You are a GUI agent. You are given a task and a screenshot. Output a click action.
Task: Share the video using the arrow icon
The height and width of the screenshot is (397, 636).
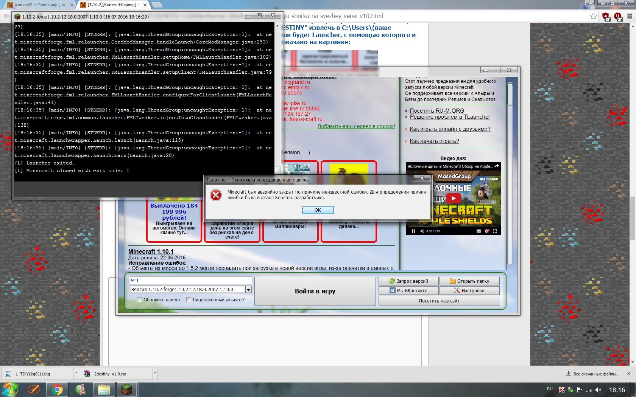[x=497, y=166]
